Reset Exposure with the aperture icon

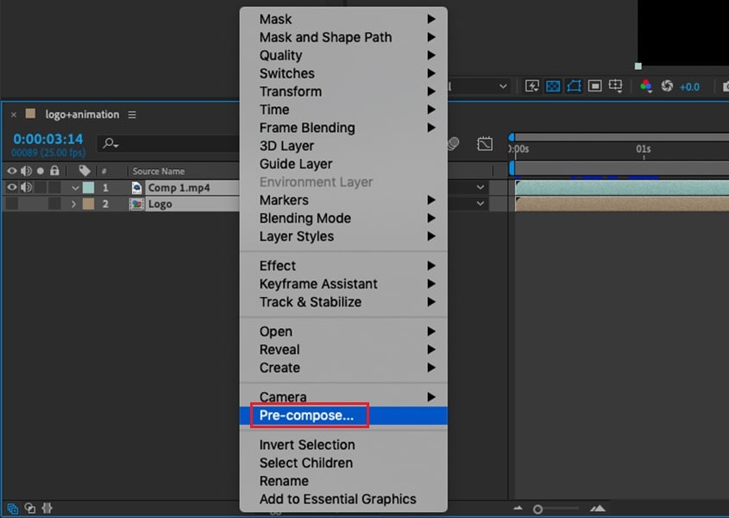coord(667,86)
